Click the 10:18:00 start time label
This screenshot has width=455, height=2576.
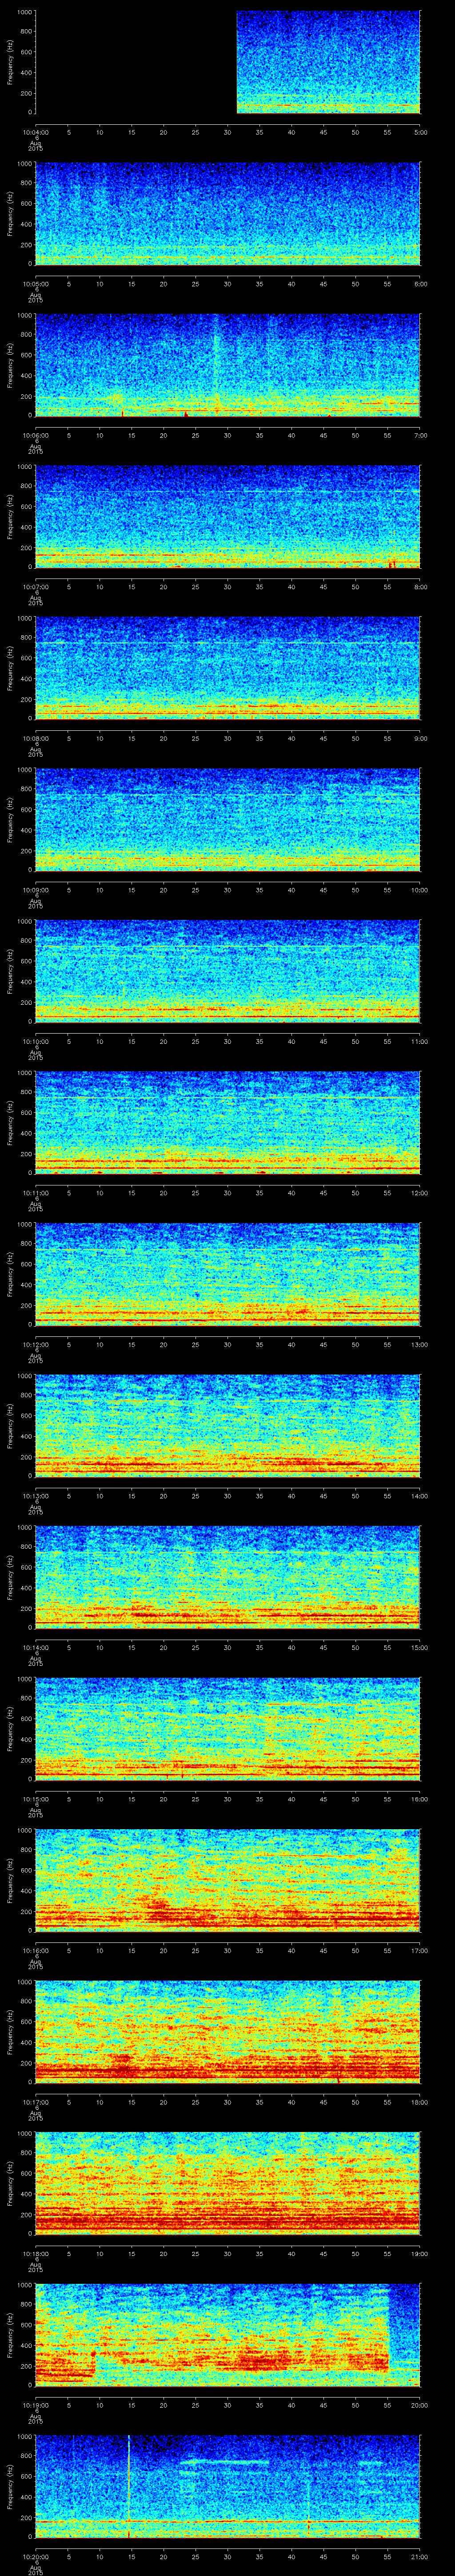pos(35,2254)
